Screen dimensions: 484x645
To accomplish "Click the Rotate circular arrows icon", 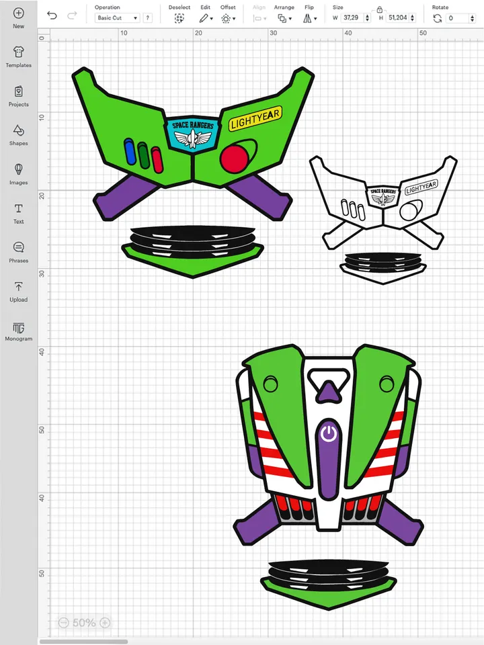I will click(437, 18).
